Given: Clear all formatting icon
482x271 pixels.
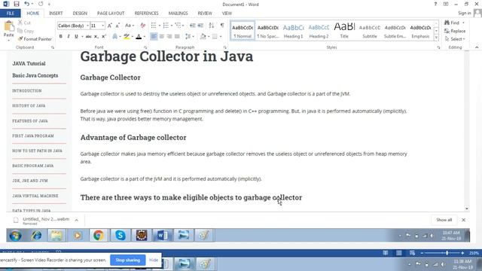Looking at the screenshot, I should [142, 26].
